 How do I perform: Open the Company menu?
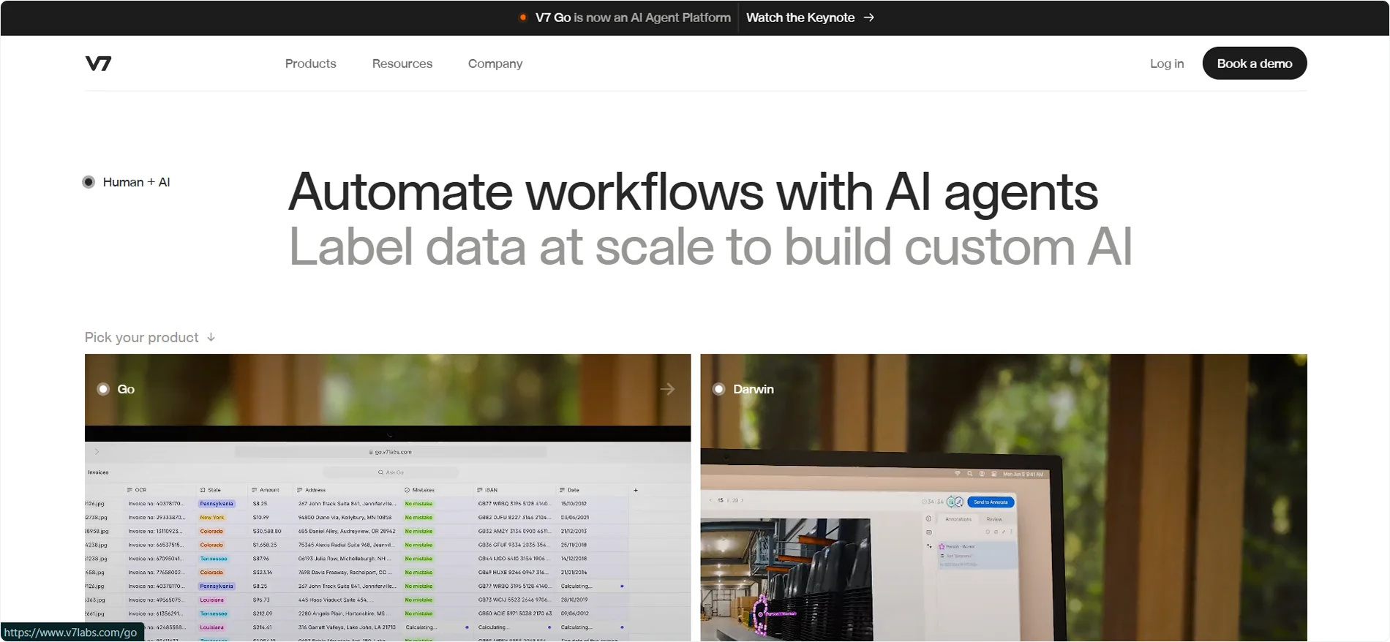point(495,64)
